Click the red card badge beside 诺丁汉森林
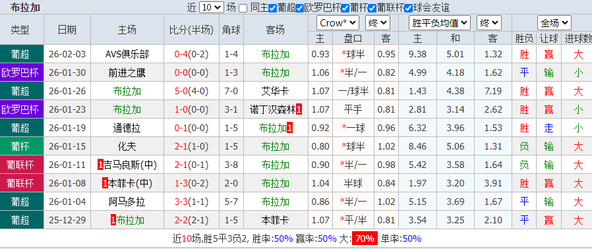The height and width of the screenshot is (249, 592). [299, 109]
